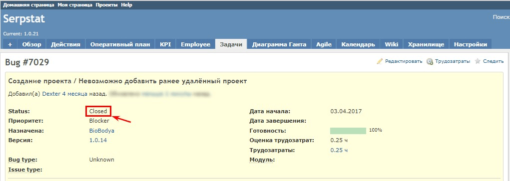This screenshot has height=181, width=510.
Task: Click the Current: 1.0.21 version text
Action: tap(21, 34)
